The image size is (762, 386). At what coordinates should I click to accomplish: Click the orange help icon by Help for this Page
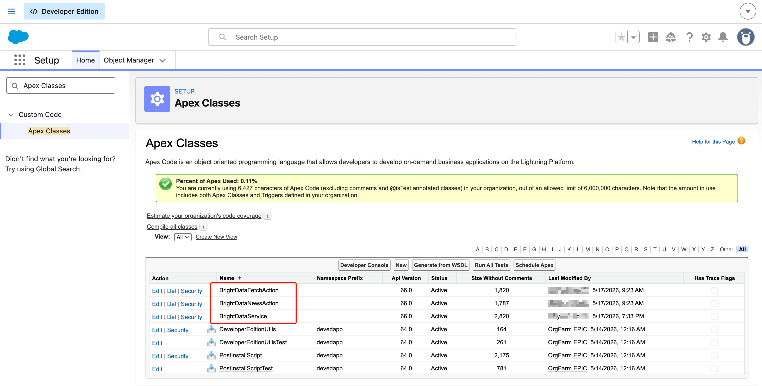[x=741, y=140]
